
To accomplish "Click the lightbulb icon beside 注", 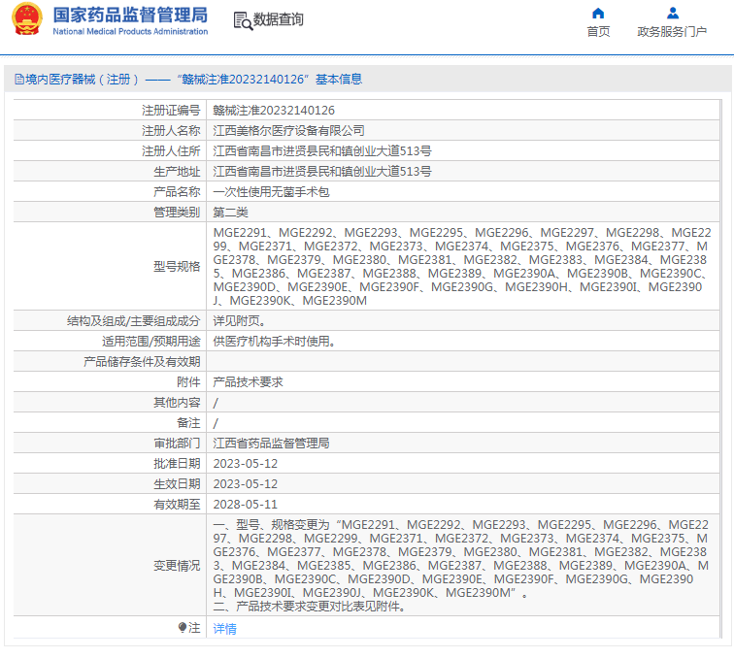I will (x=183, y=627).
